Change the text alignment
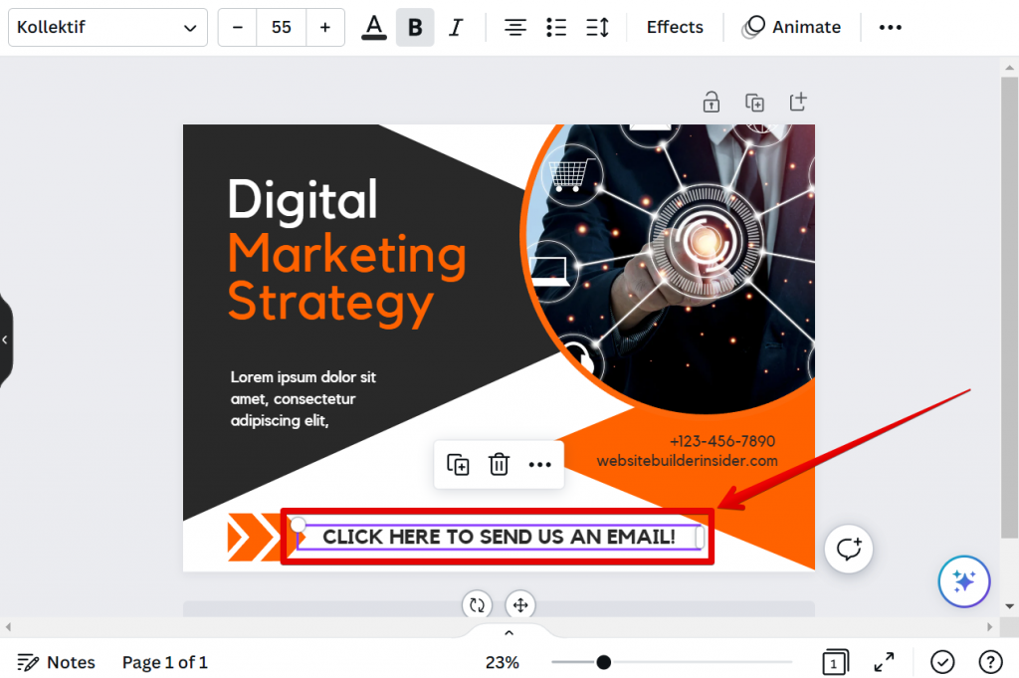 (x=514, y=28)
